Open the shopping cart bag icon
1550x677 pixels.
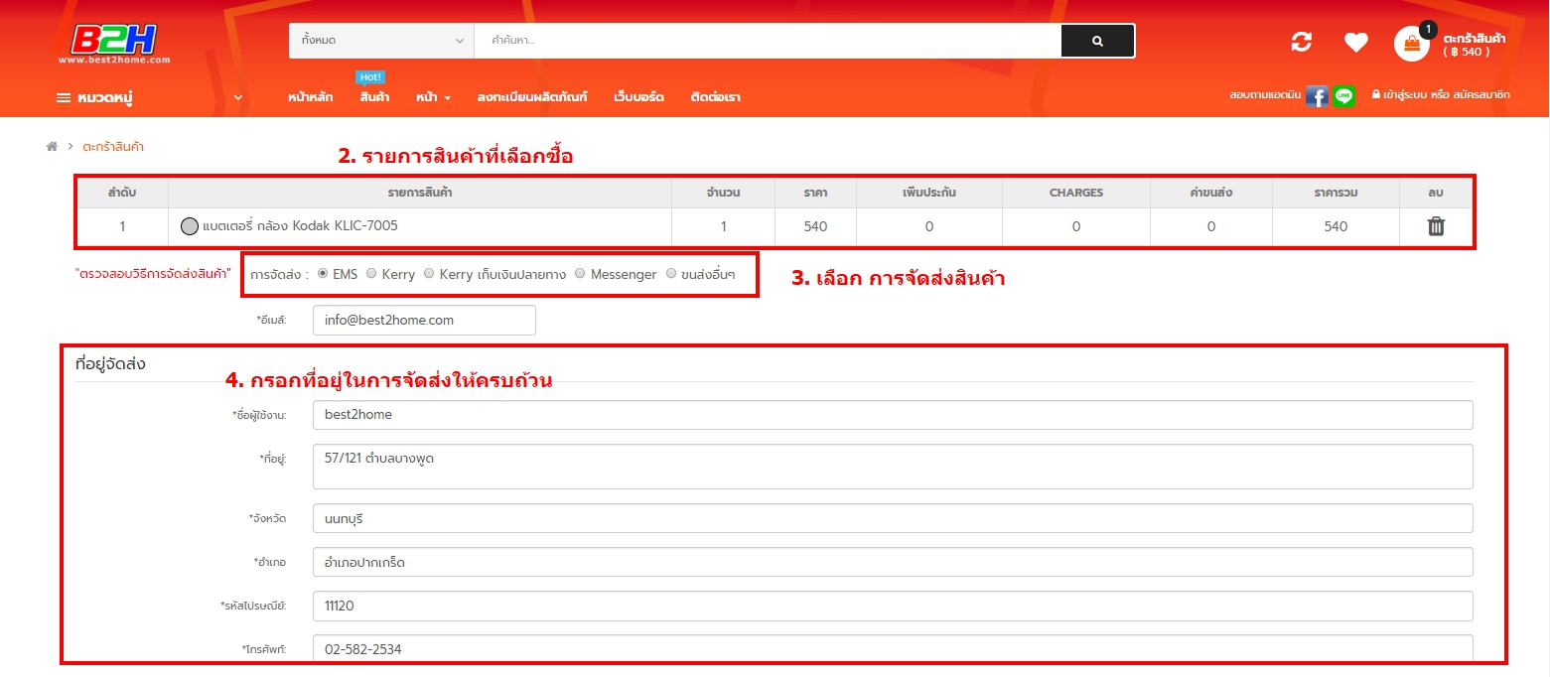point(1411,44)
